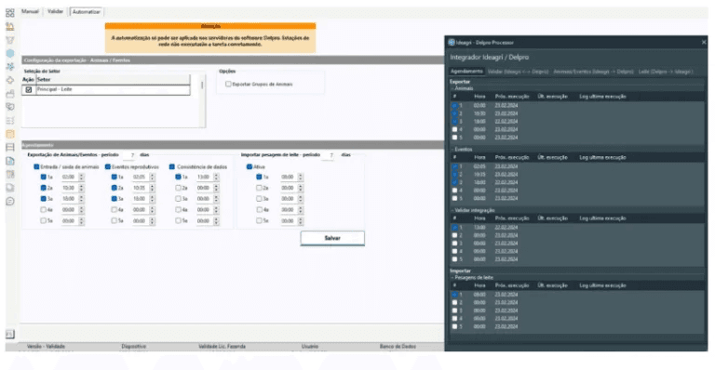The image size is (715, 370).
Task: Click the Ação column header
Action: (x=28, y=80)
